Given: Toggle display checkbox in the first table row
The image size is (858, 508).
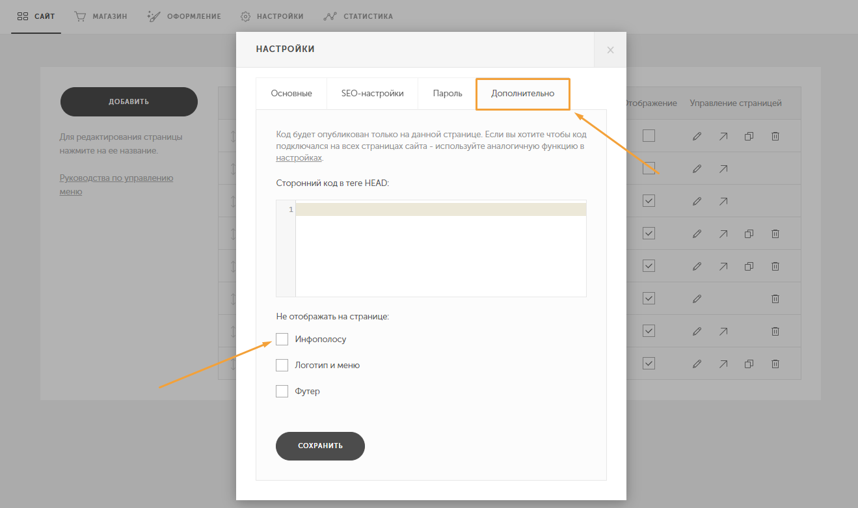Looking at the screenshot, I should [649, 136].
